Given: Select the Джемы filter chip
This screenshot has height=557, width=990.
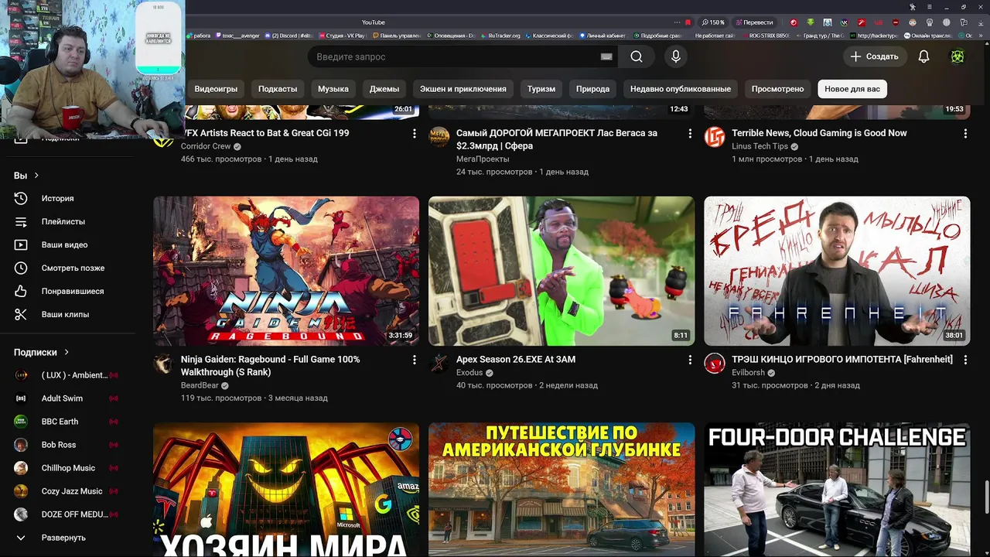Looking at the screenshot, I should tap(384, 89).
